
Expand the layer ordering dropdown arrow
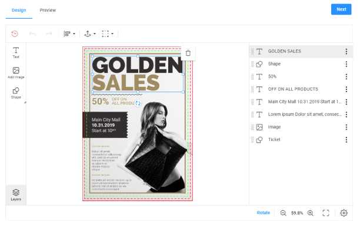coord(95,34)
